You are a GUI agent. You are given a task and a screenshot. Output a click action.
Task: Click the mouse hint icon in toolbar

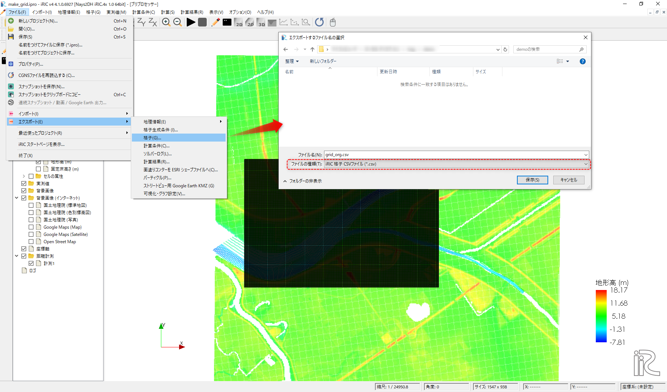[x=332, y=22]
